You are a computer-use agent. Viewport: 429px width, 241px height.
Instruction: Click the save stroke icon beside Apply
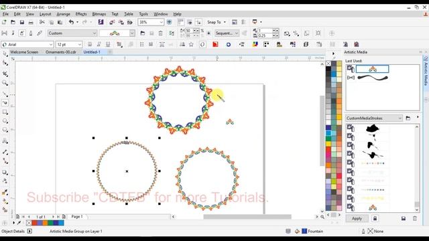coord(404,219)
